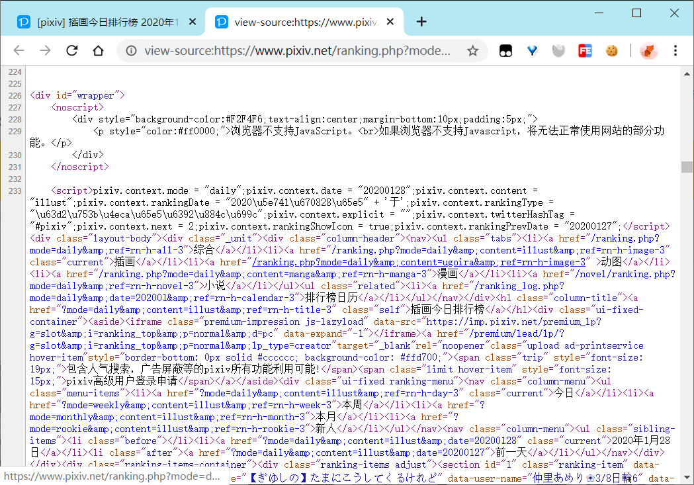Screen dimensions: 694x485
Task: Open the ?mode=weekly href link
Action: pyautogui.click(x=196, y=406)
